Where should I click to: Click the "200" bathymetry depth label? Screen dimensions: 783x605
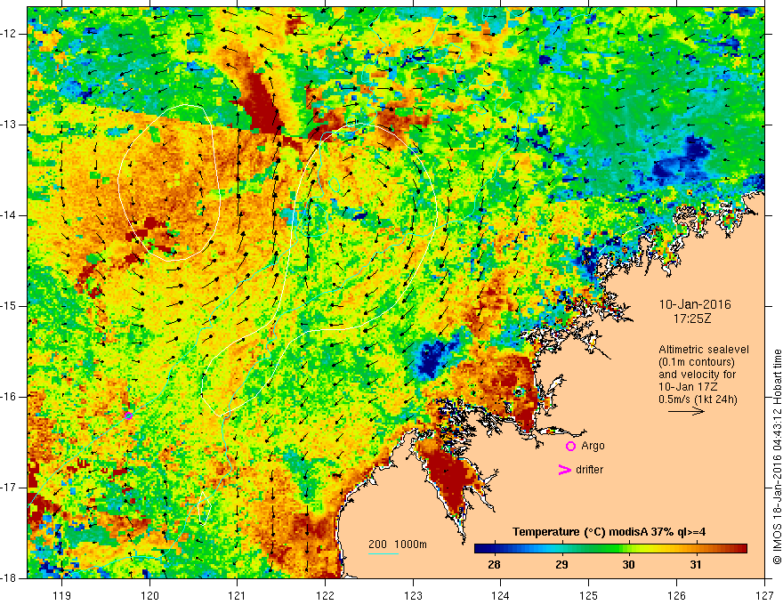(377, 544)
